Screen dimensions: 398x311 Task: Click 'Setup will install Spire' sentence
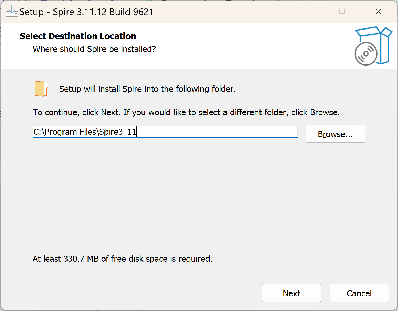(x=148, y=89)
